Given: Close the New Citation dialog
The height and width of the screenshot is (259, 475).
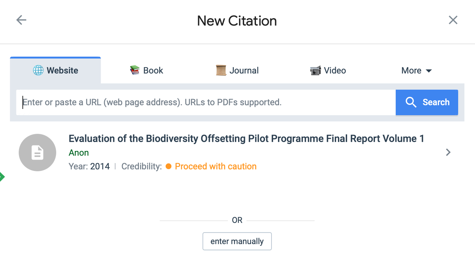Looking at the screenshot, I should (453, 20).
